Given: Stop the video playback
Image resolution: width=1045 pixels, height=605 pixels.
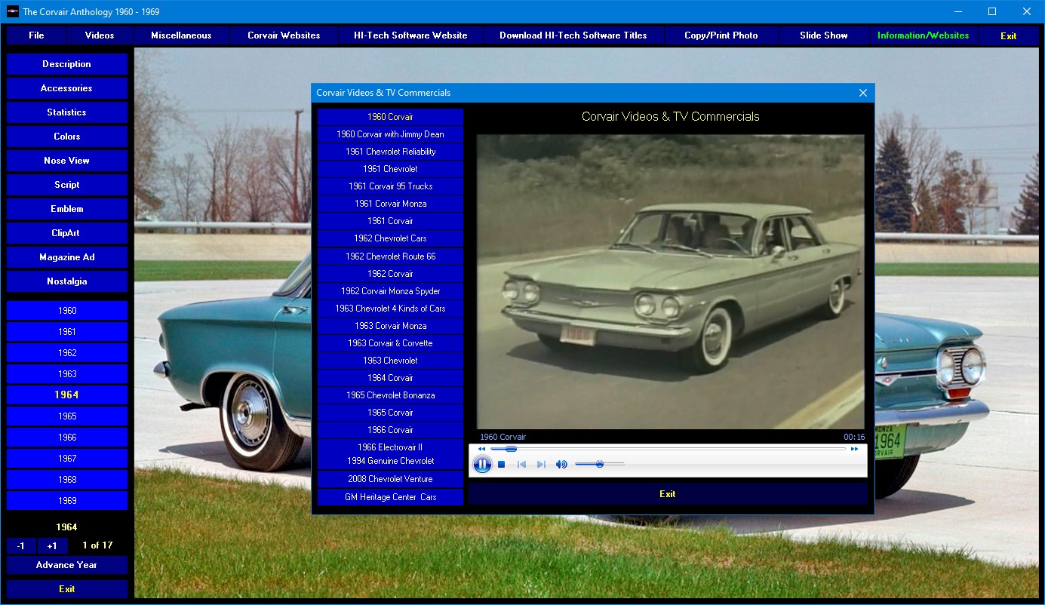Looking at the screenshot, I should click(501, 465).
